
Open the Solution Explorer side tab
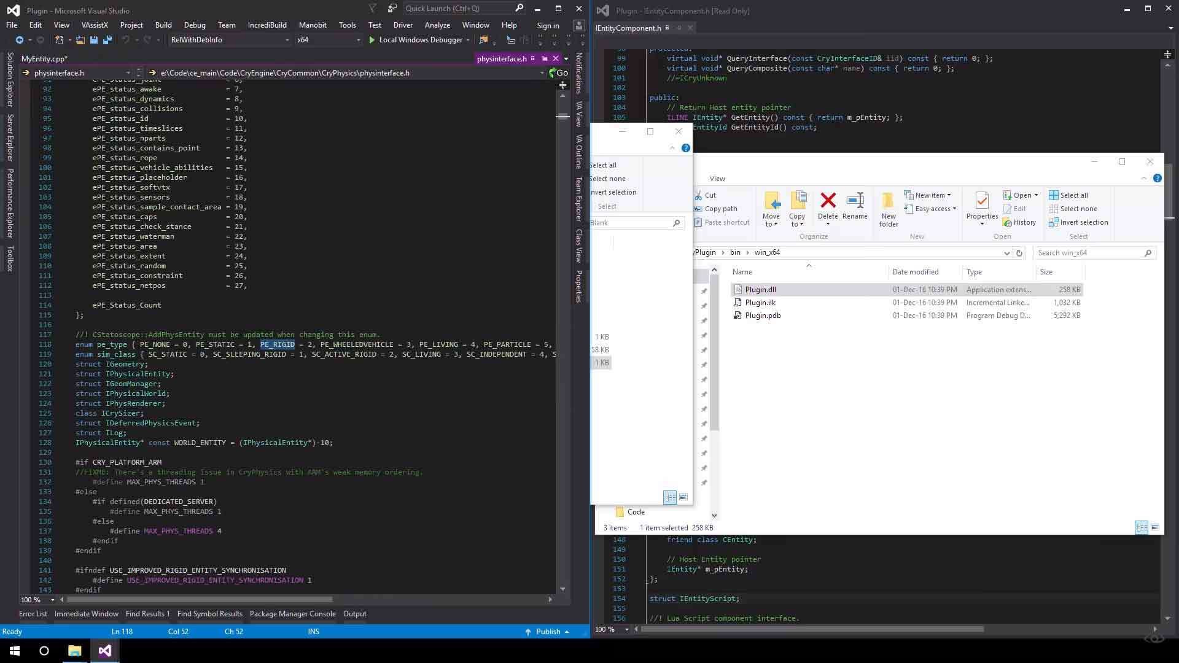[10, 80]
